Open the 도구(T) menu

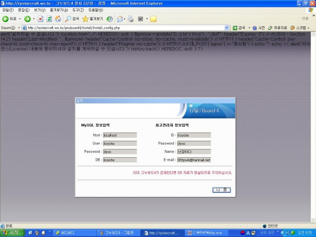[78, 10]
